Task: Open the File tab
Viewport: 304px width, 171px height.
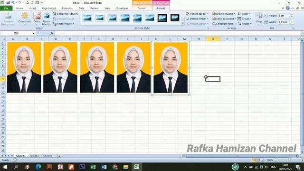Action: (6, 8)
